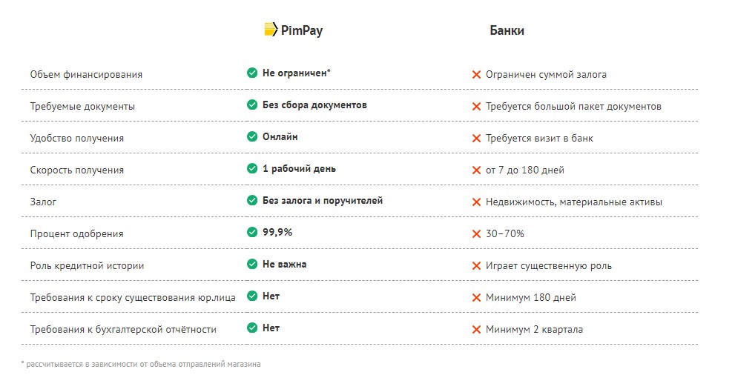The width and height of the screenshot is (735, 375).
Task: Click the footnote about объем отправлений магазина
Action: 141,364
